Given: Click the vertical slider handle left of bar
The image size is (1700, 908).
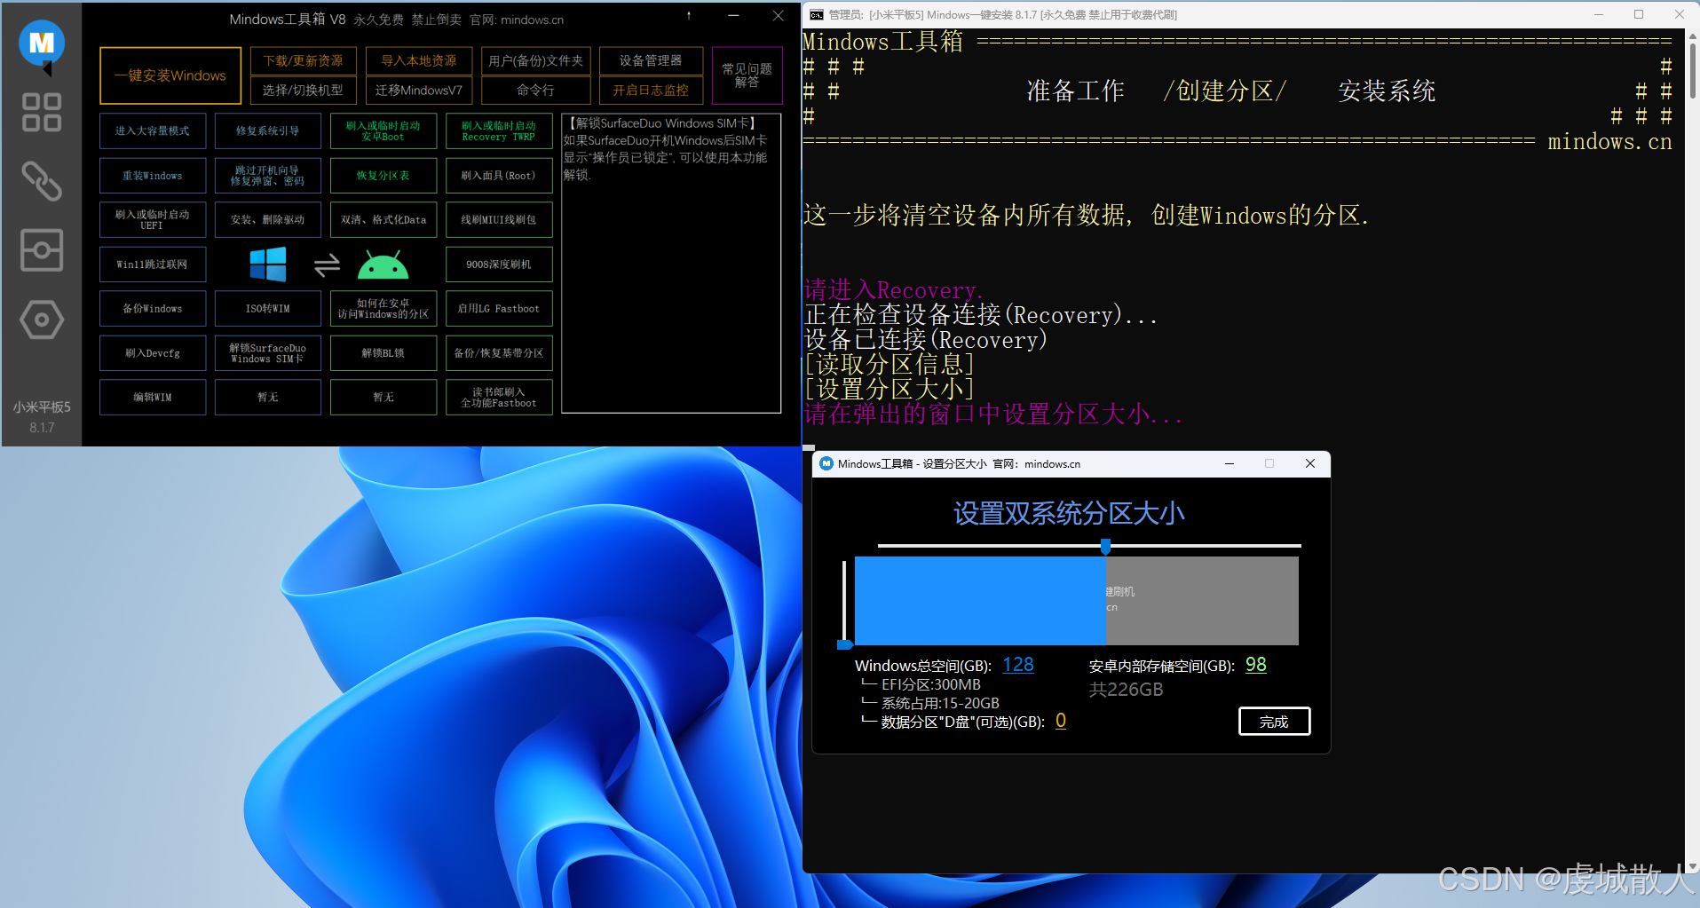Looking at the screenshot, I should pos(845,644).
